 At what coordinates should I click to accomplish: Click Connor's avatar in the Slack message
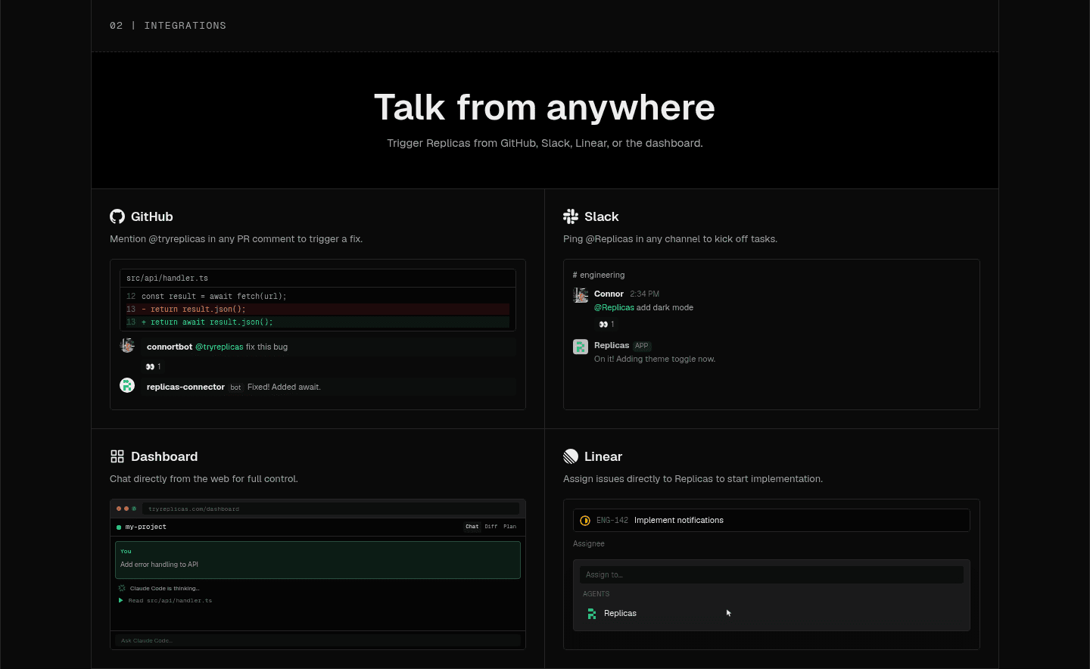tap(581, 295)
